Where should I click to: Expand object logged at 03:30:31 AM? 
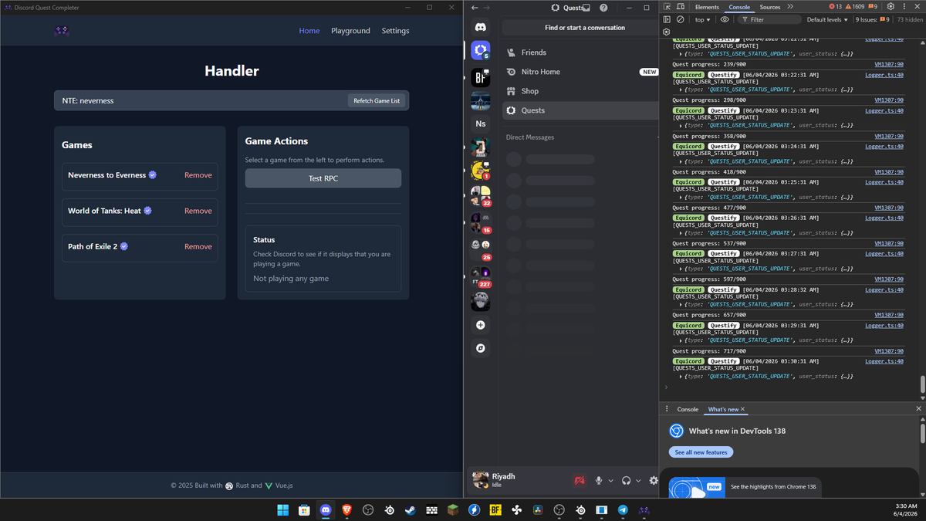[682, 376]
